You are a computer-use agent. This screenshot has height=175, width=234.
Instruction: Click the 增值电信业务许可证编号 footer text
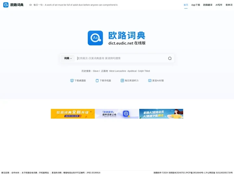coord(82,173)
